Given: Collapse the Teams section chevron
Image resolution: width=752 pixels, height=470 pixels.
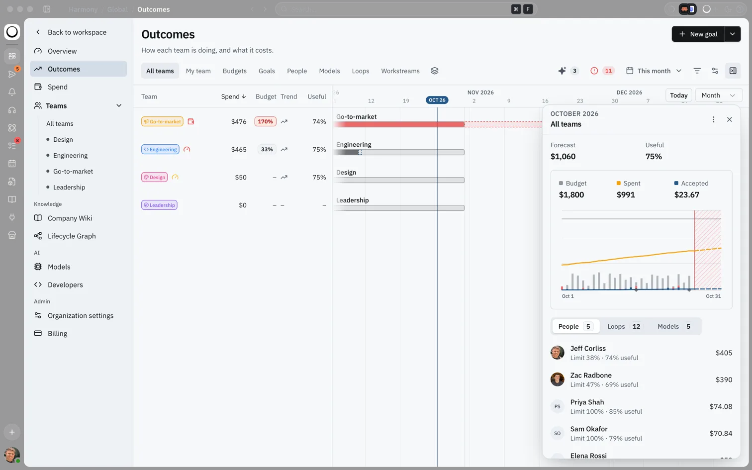Looking at the screenshot, I should (119, 105).
